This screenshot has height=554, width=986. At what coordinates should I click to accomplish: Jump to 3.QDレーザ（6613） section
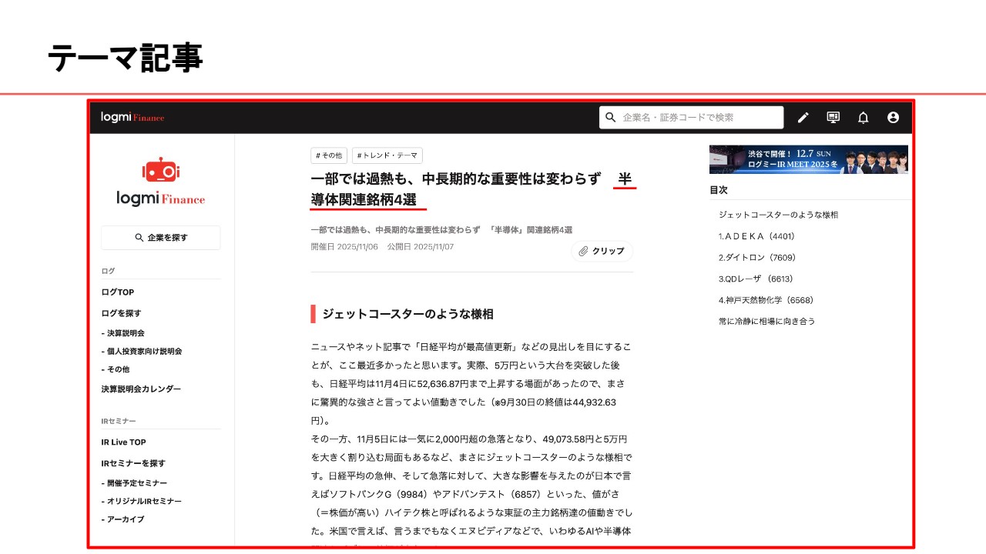point(755,279)
